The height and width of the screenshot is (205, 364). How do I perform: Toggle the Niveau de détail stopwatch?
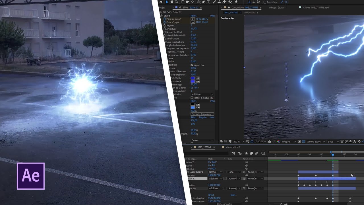(x=165, y=32)
